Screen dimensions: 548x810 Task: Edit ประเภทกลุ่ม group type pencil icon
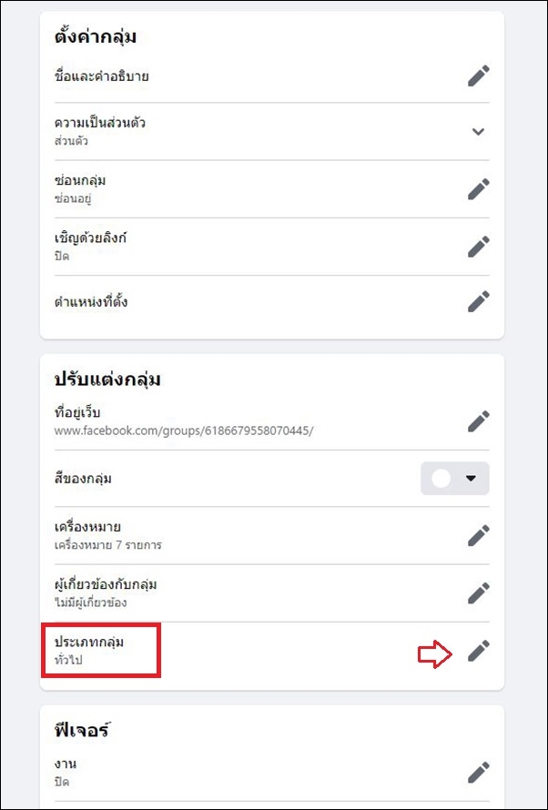[x=478, y=651]
